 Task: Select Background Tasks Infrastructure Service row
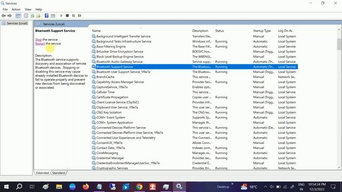[x=195, y=42]
